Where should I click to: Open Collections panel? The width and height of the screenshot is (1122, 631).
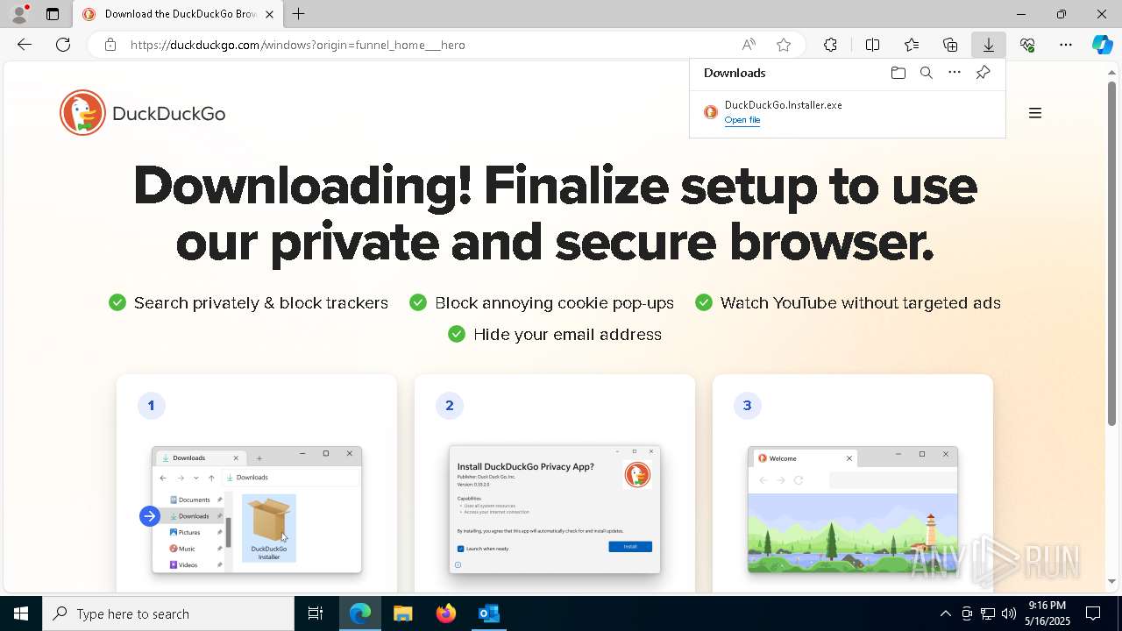click(950, 45)
